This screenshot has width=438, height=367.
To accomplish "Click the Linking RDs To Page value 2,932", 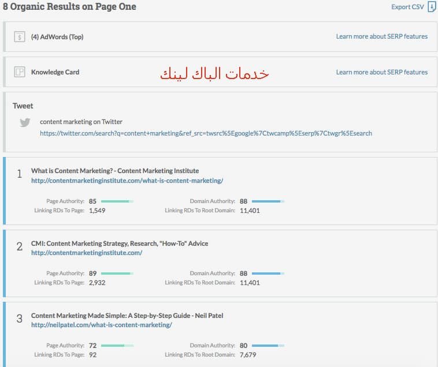I will click(97, 283).
